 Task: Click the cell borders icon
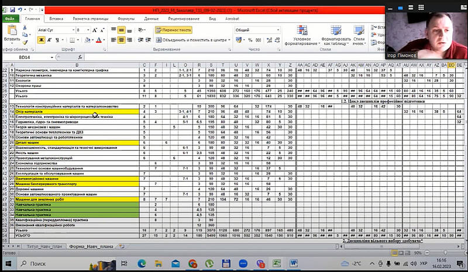[72, 40]
